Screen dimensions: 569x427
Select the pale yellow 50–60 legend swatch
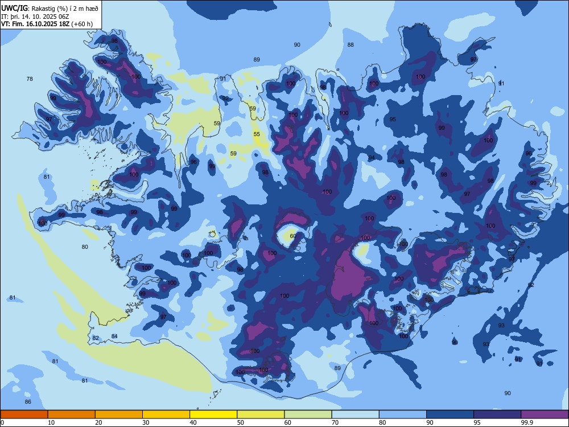click(261, 414)
